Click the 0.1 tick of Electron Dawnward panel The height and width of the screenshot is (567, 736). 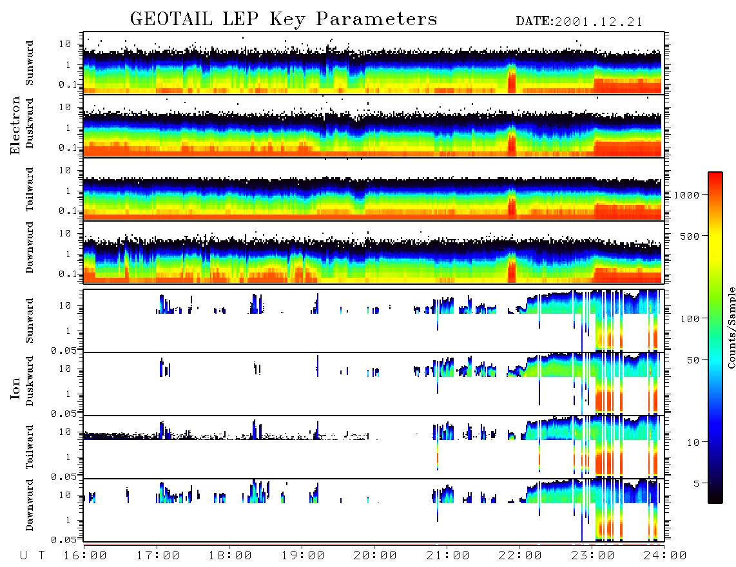pos(68,274)
